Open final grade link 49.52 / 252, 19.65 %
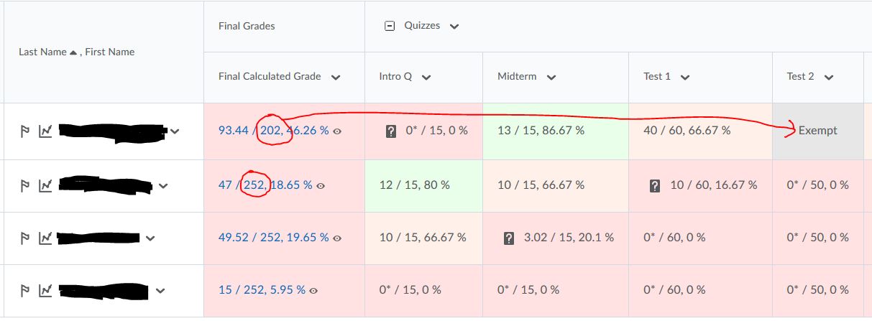Viewport: 872px width, 321px height. [274, 237]
